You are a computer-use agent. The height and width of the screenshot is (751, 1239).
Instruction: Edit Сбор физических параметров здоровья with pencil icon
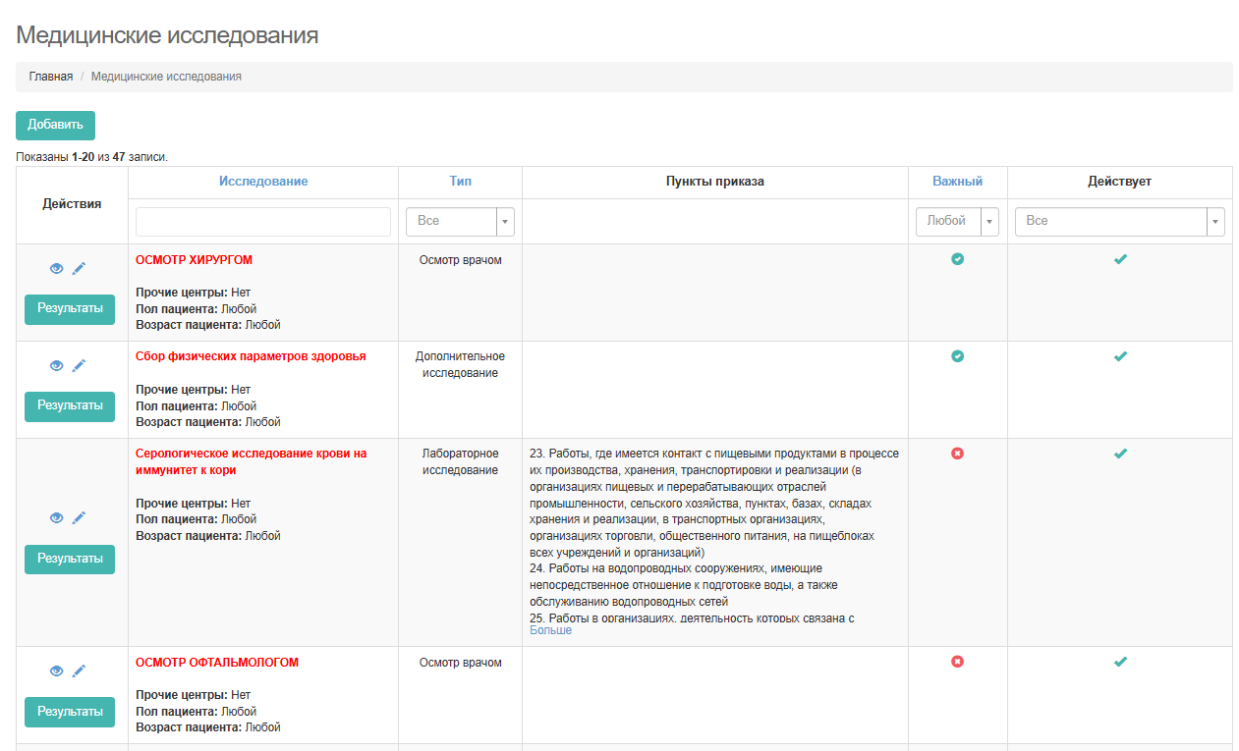pos(80,366)
